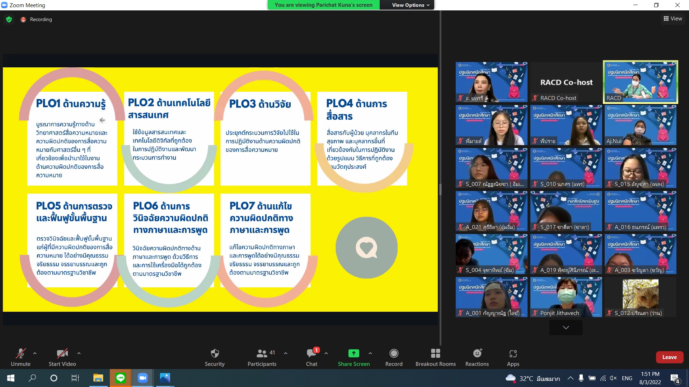689x387 pixels.
Task: Select RACD Co-host participant tile
Action: [x=566, y=82]
